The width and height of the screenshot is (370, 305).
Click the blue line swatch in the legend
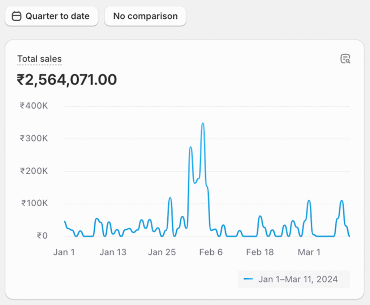pyautogui.click(x=248, y=279)
